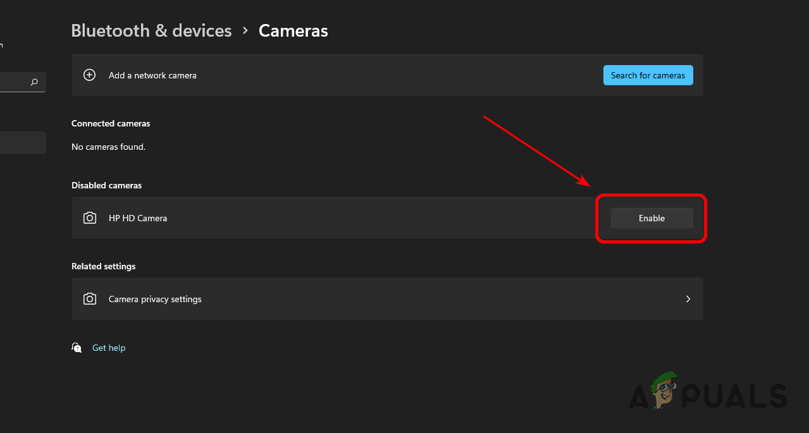Image resolution: width=809 pixels, height=433 pixels.
Task: Enable the HP HD Camera
Action: coord(652,217)
